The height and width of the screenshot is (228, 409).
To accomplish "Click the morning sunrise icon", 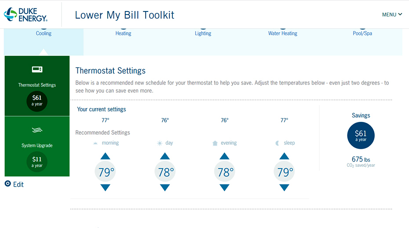I will (x=95, y=143).
